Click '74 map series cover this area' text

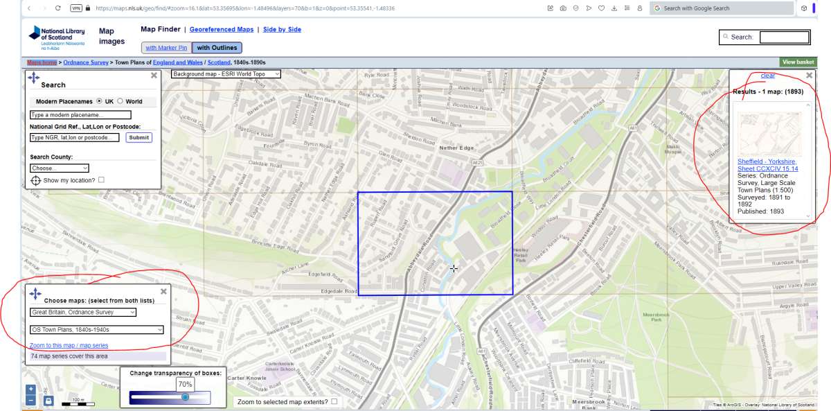pyautogui.click(x=69, y=356)
